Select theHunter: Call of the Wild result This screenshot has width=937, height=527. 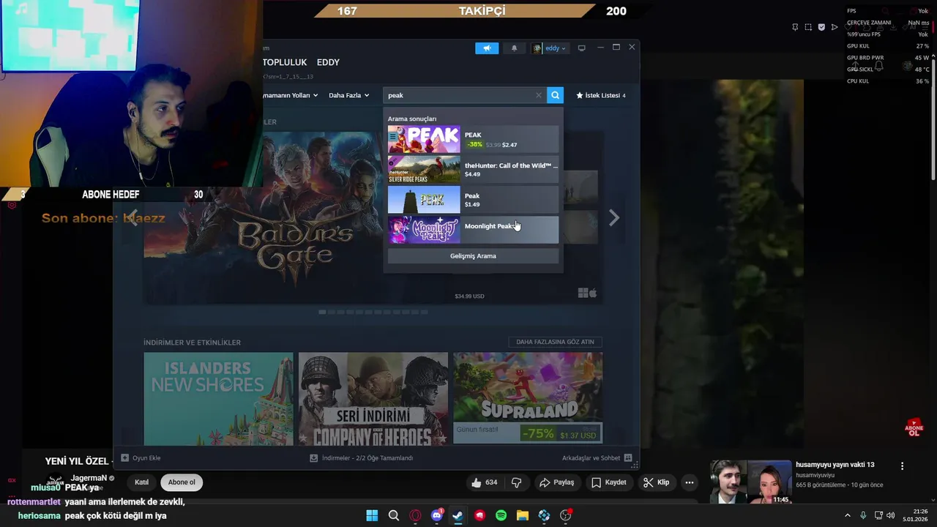(x=473, y=170)
